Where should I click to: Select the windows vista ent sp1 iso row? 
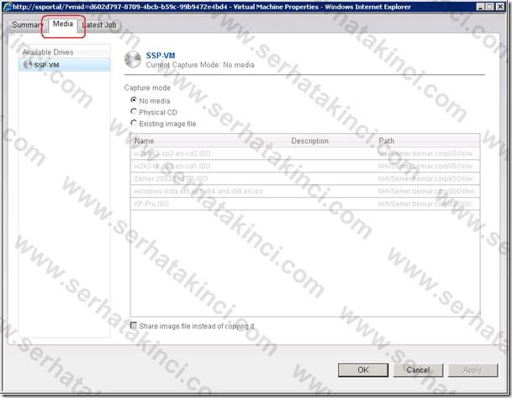[305, 191]
